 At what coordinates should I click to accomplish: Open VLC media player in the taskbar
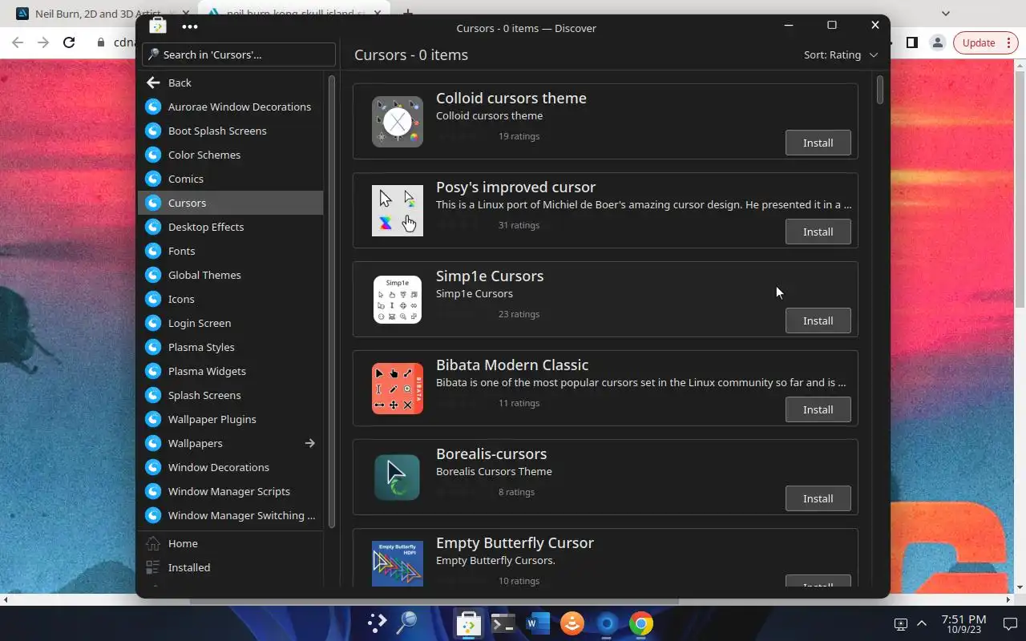pyautogui.click(x=572, y=623)
